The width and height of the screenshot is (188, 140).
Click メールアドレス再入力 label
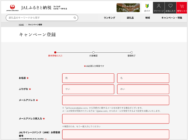click(30, 119)
